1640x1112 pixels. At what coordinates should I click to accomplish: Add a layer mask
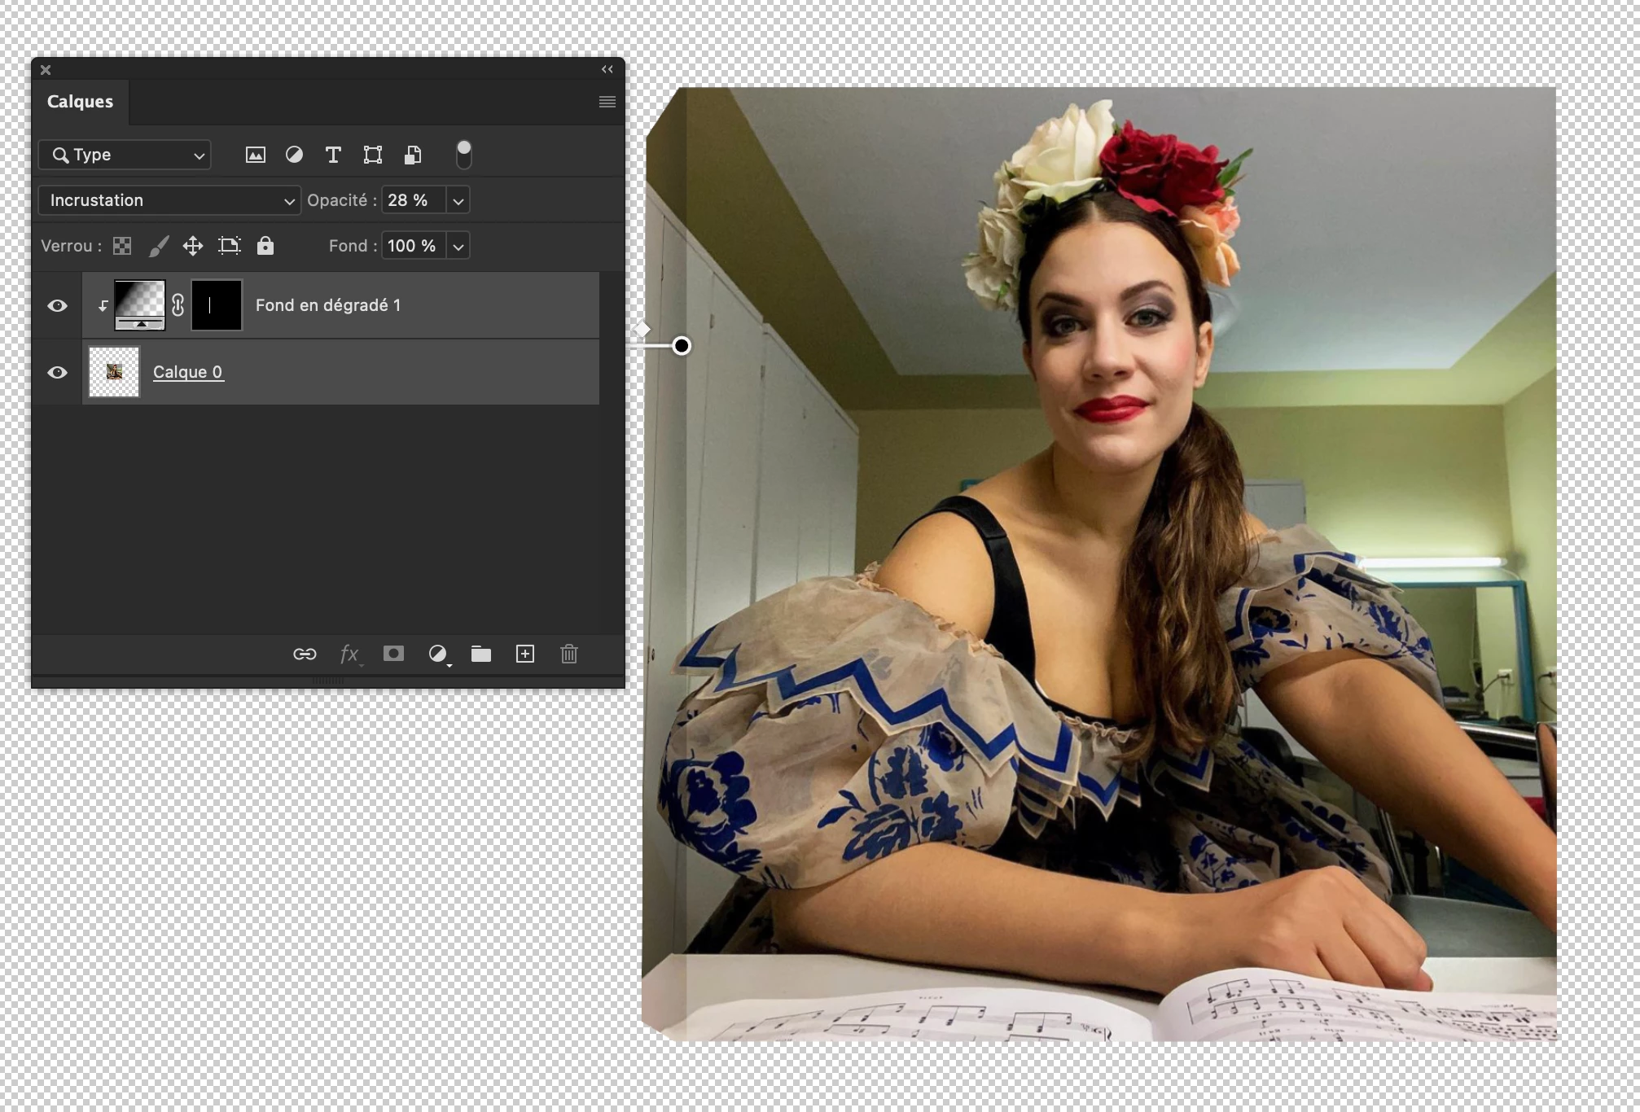tap(393, 654)
